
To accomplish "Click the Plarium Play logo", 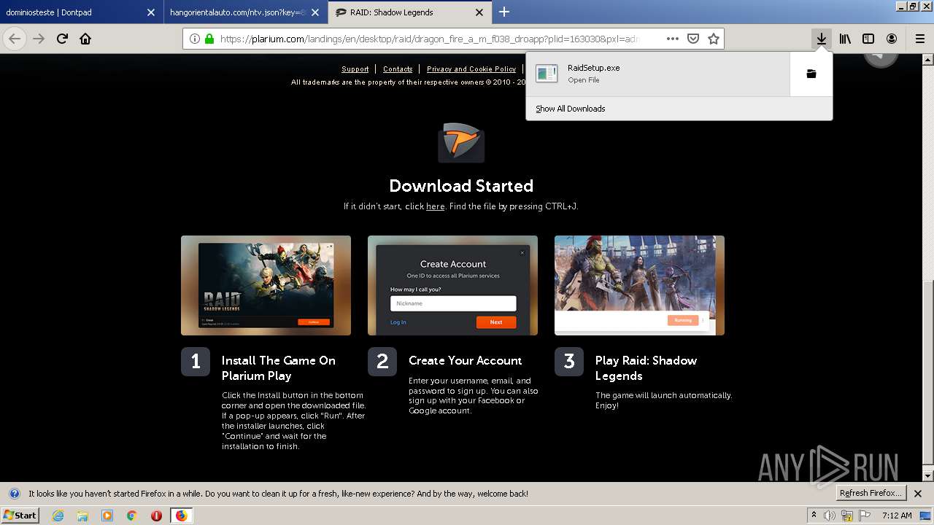I will (x=461, y=142).
